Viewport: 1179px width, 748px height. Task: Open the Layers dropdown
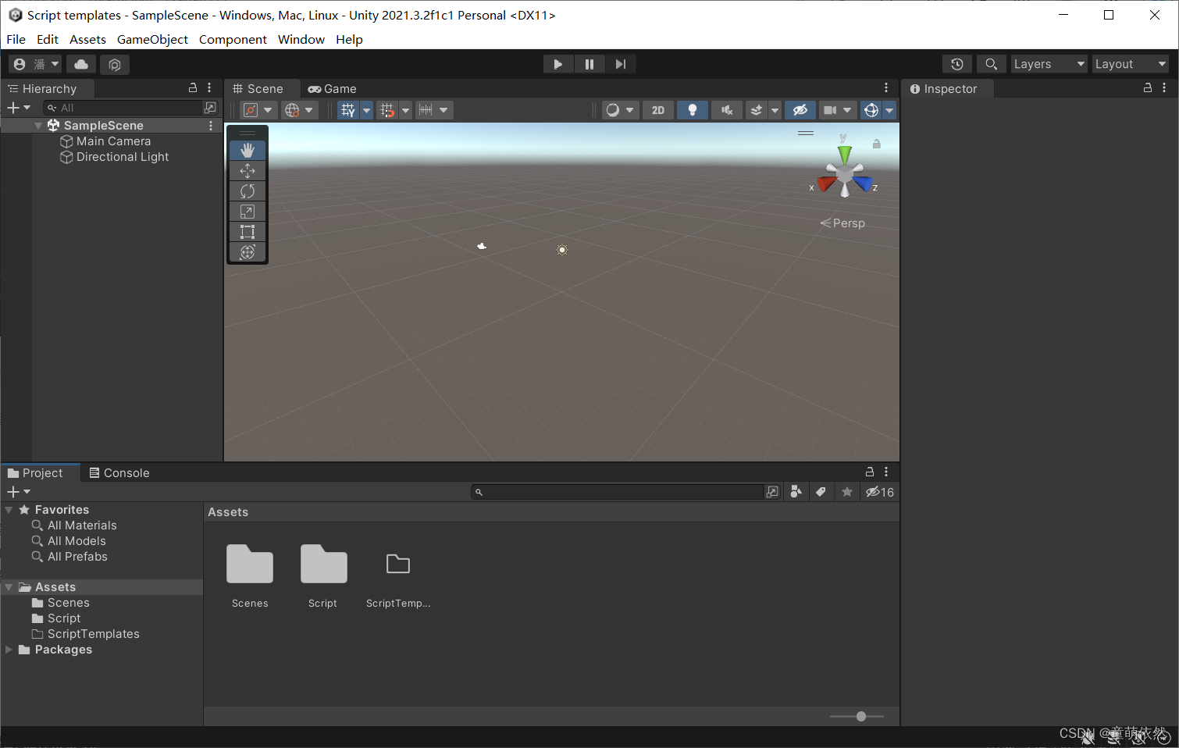1049,64
